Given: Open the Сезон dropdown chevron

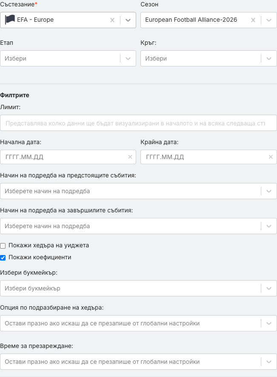Looking at the screenshot, I should click(x=269, y=20).
